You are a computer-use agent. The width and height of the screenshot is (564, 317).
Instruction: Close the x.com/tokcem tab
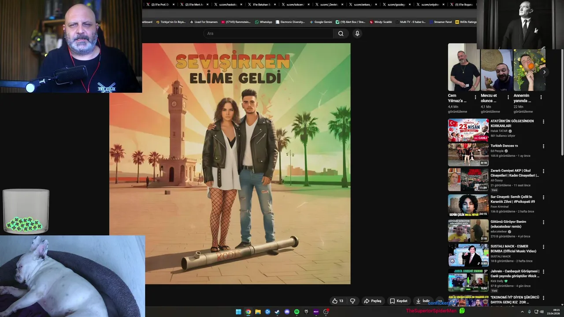[309, 4]
